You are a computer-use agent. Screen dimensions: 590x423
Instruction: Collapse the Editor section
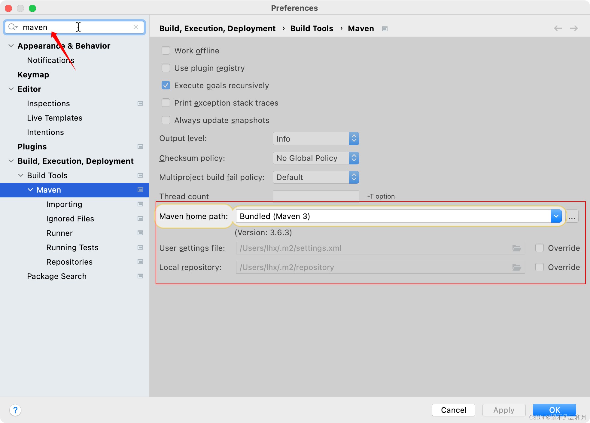[11, 89]
